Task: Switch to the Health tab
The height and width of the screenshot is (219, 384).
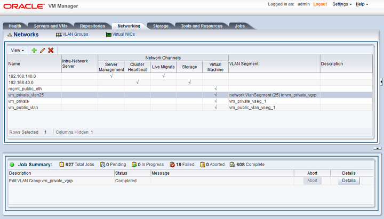Action: point(15,26)
